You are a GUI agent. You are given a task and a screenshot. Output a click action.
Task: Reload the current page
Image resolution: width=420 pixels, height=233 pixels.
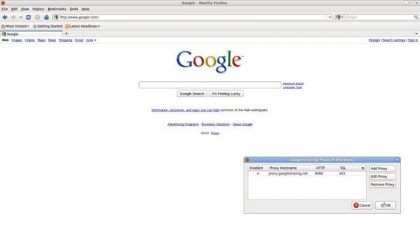coord(28,17)
